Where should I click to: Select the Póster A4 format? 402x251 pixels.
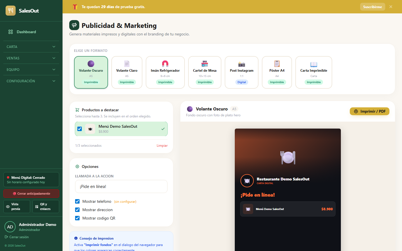pyautogui.click(x=277, y=72)
